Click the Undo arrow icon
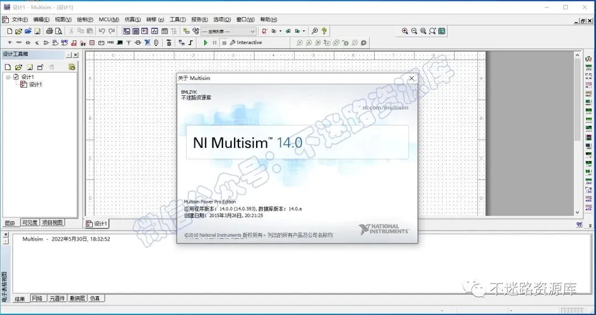This screenshot has width=596, height=315. (102, 31)
